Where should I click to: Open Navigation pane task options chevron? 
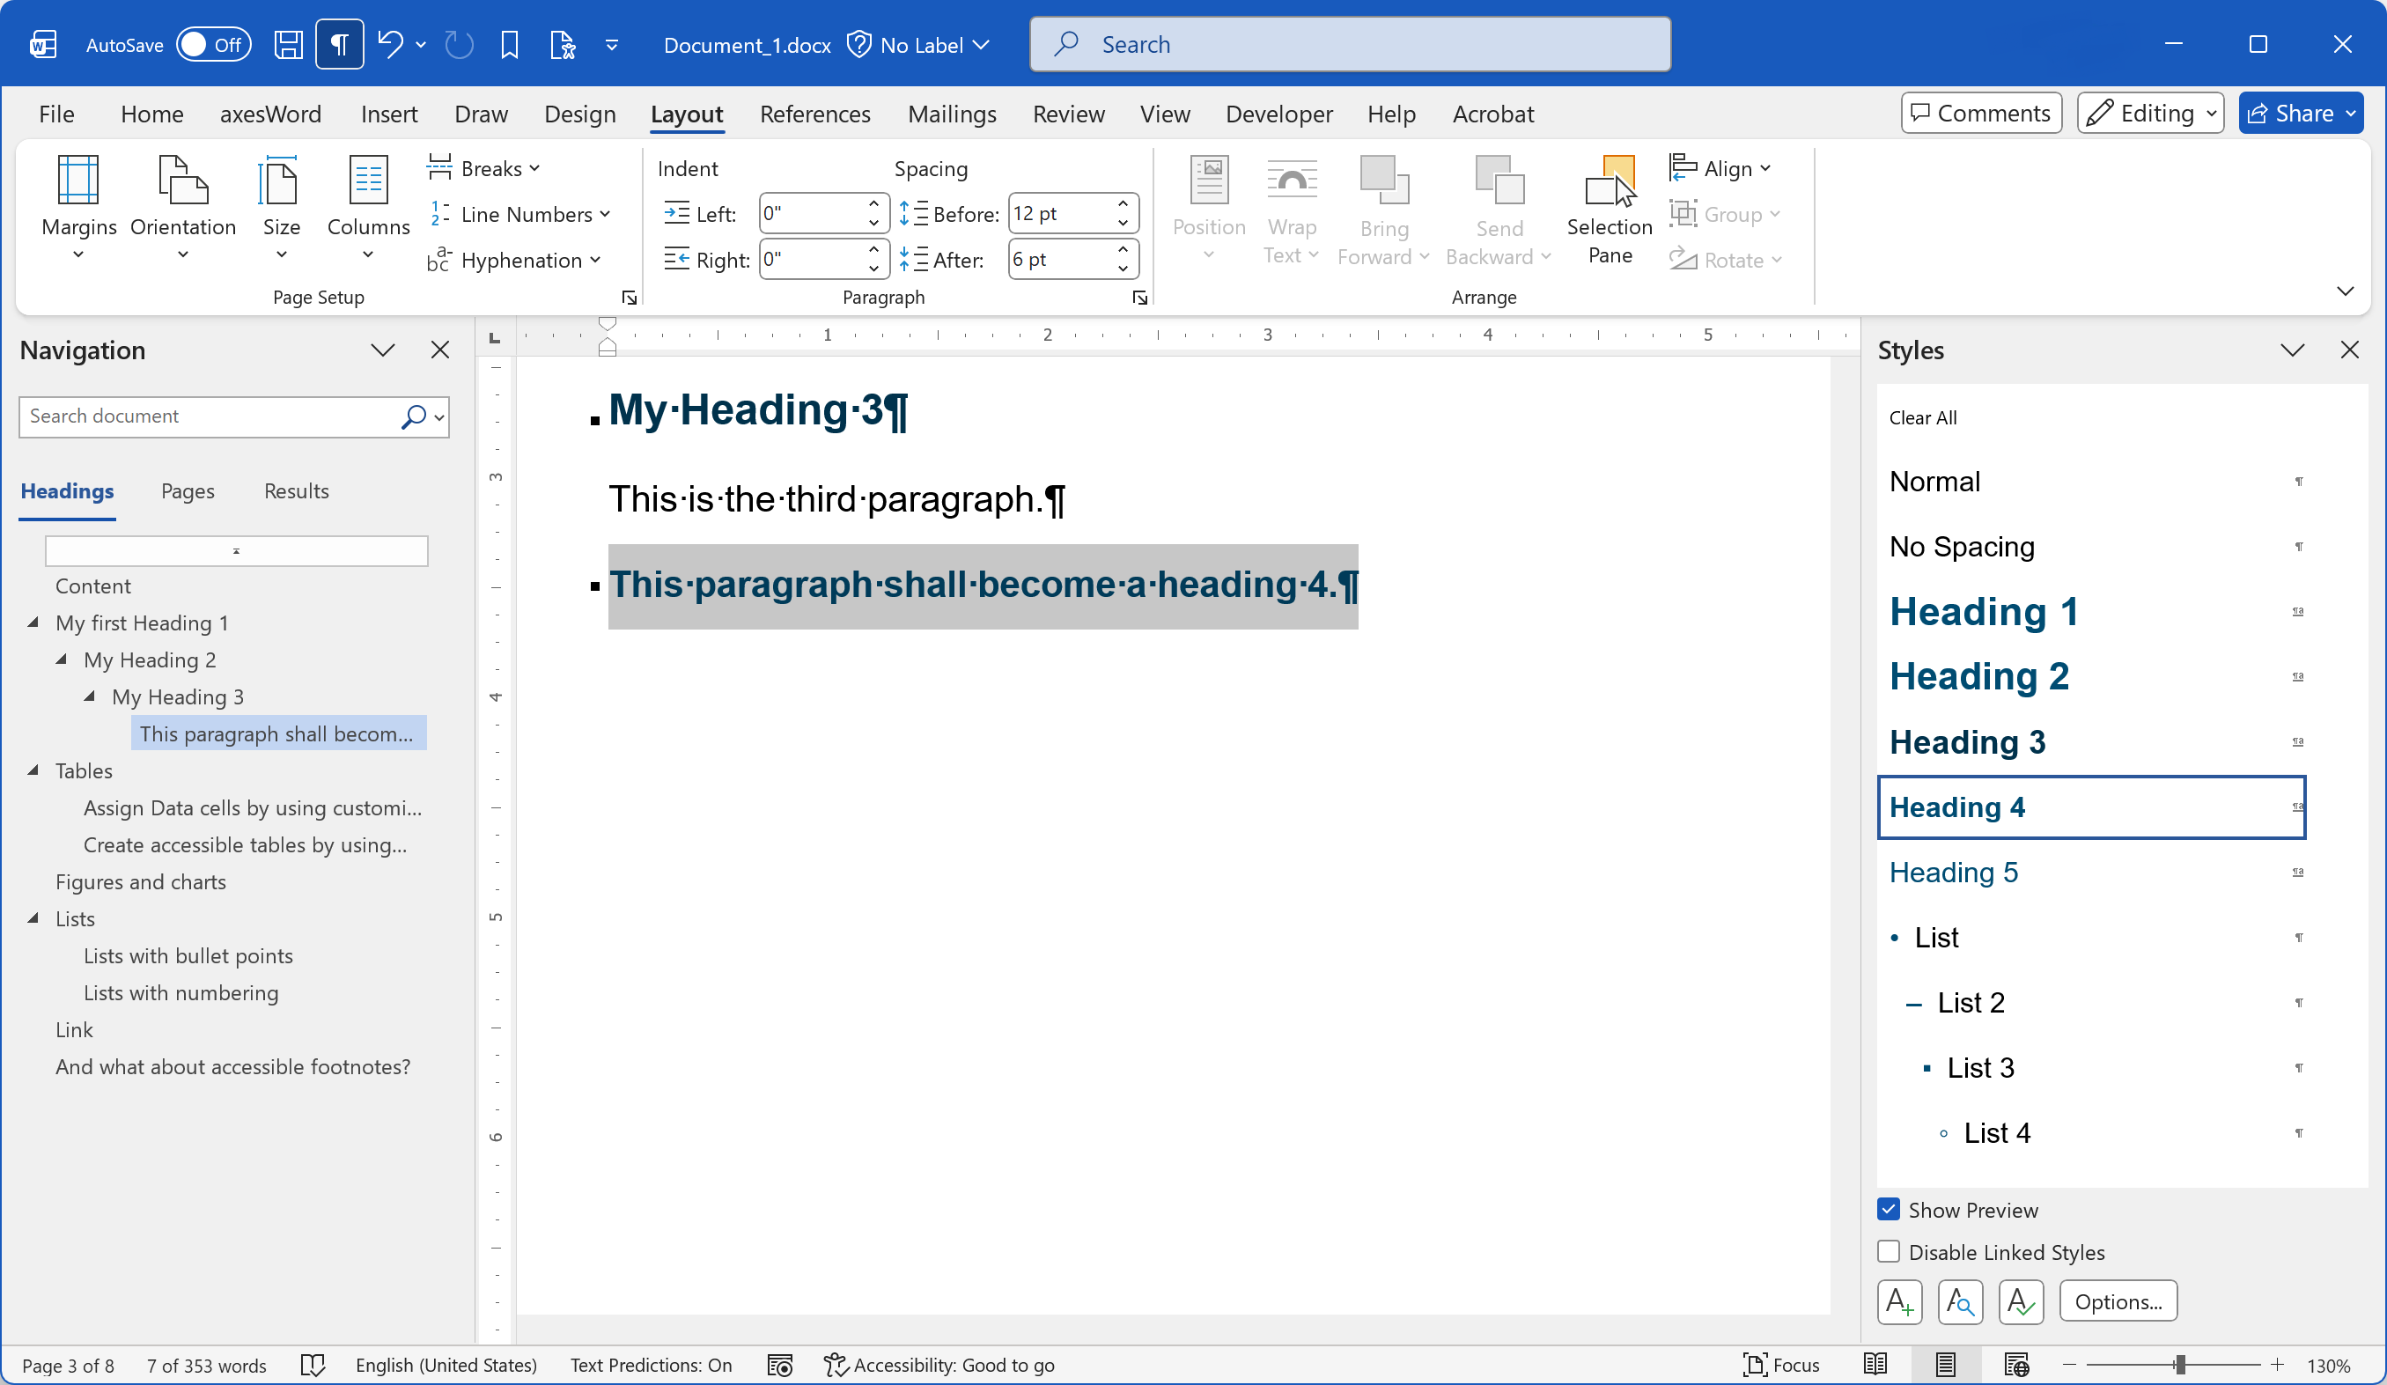383,350
